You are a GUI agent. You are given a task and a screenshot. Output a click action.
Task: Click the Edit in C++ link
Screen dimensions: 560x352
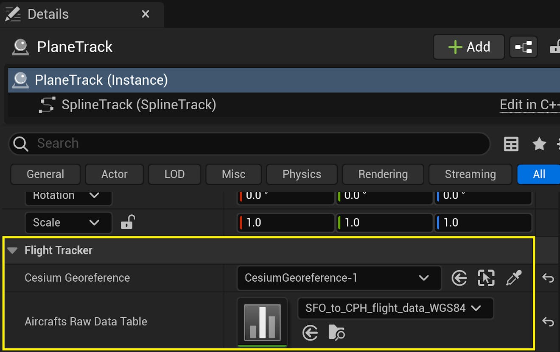coord(530,105)
